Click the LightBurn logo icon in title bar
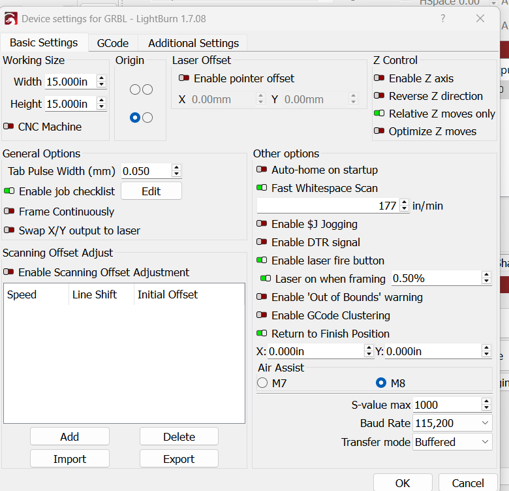The height and width of the screenshot is (491, 509). pos(10,19)
